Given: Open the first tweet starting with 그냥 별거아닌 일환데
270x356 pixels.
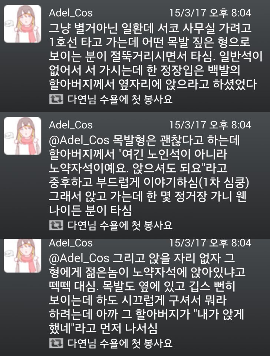Looking at the screenshot, I should 156,56.
